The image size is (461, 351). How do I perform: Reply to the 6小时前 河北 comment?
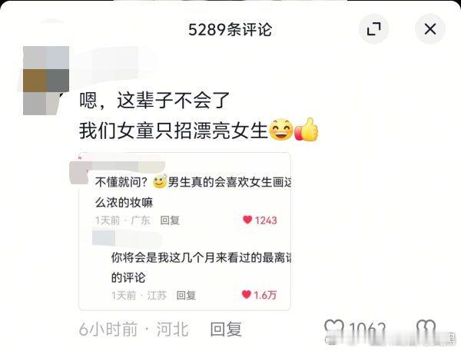click(226, 329)
